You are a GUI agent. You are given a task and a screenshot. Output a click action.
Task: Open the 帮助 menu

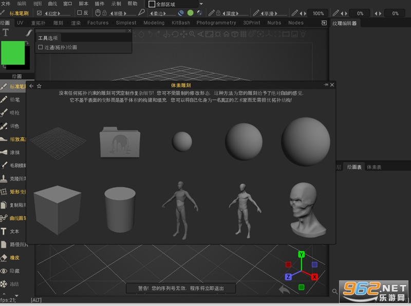point(133,4)
